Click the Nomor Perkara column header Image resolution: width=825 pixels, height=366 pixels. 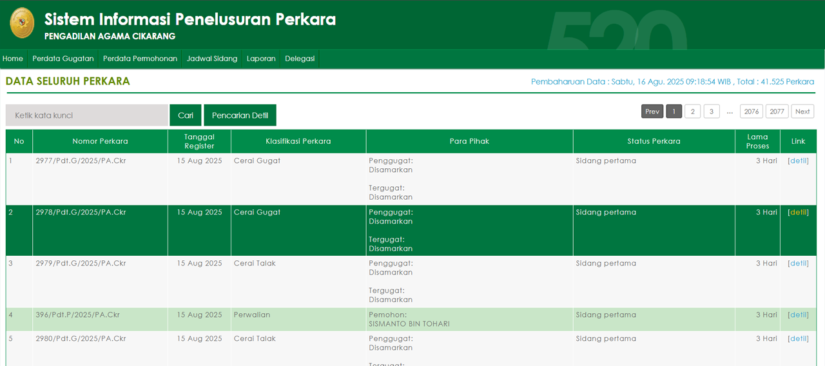click(100, 141)
